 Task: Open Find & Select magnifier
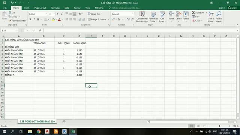219,17
